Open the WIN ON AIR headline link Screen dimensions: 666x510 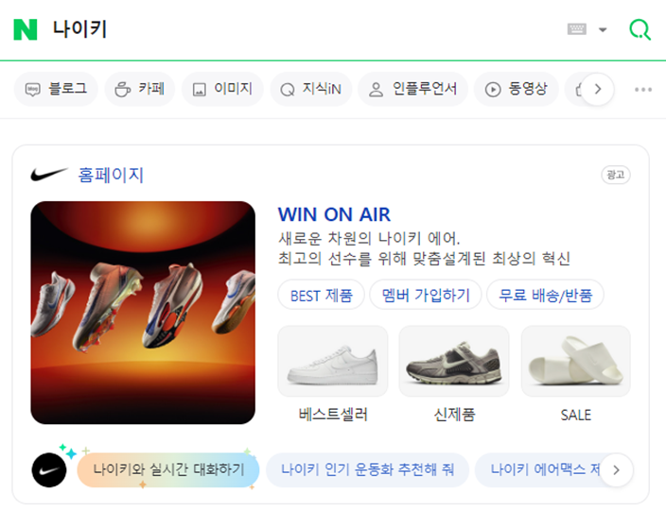(x=334, y=214)
